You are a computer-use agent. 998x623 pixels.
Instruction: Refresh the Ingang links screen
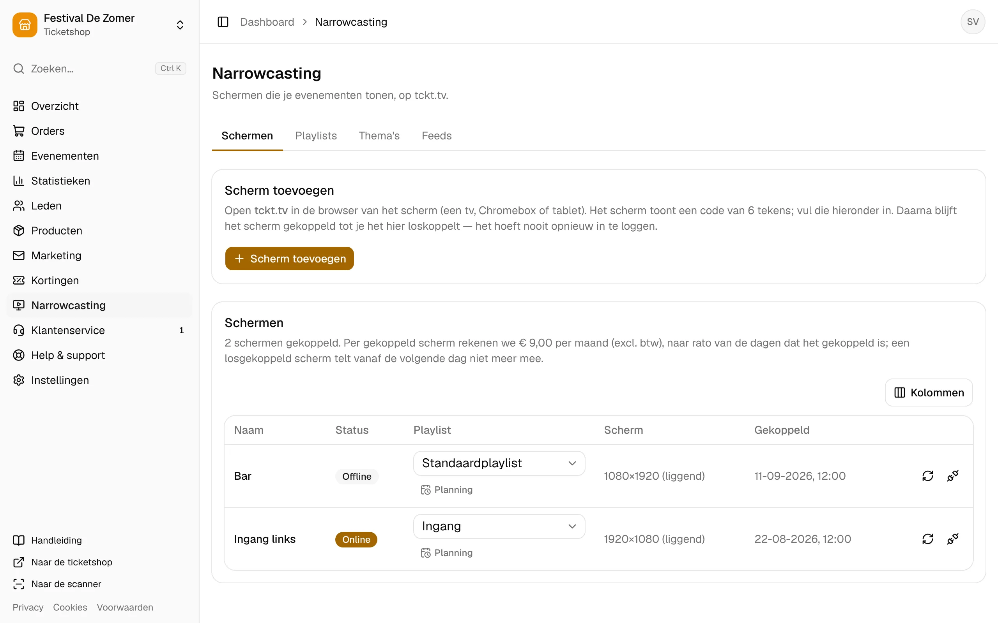click(927, 539)
